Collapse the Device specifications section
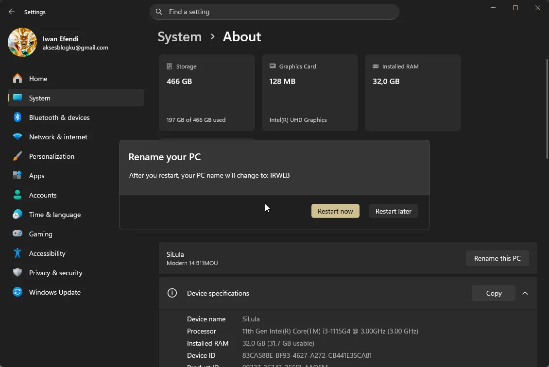 525,293
